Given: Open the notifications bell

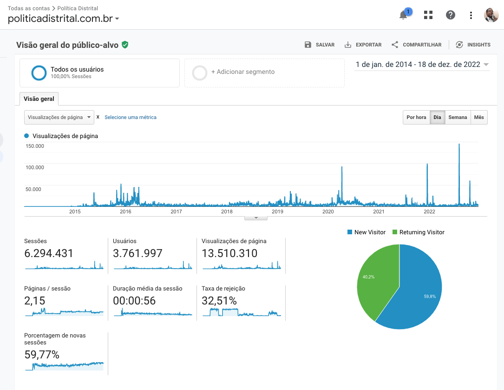Looking at the screenshot, I should coord(403,15).
